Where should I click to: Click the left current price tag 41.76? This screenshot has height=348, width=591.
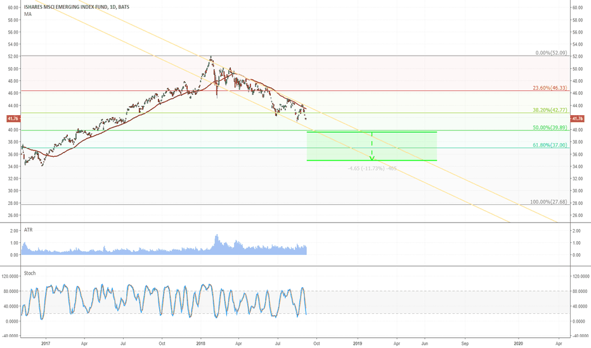click(x=13, y=118)
